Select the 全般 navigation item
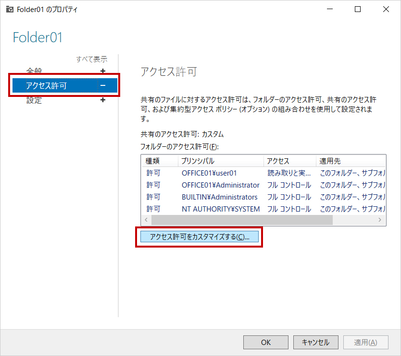The height and width of the screenshot is (356, 401). [34, 71]
